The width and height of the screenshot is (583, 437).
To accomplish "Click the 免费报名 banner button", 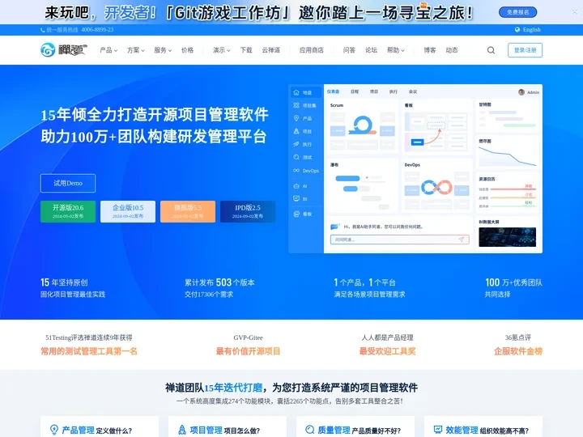I will pyautogui.click(x=518, y=12).
